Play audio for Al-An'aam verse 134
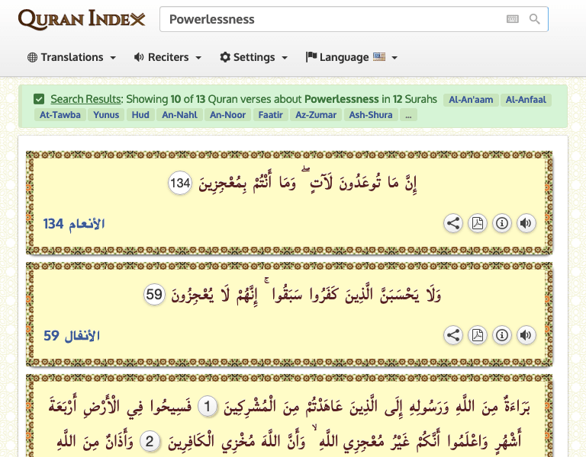586x457 pixels. click(526, 223)
